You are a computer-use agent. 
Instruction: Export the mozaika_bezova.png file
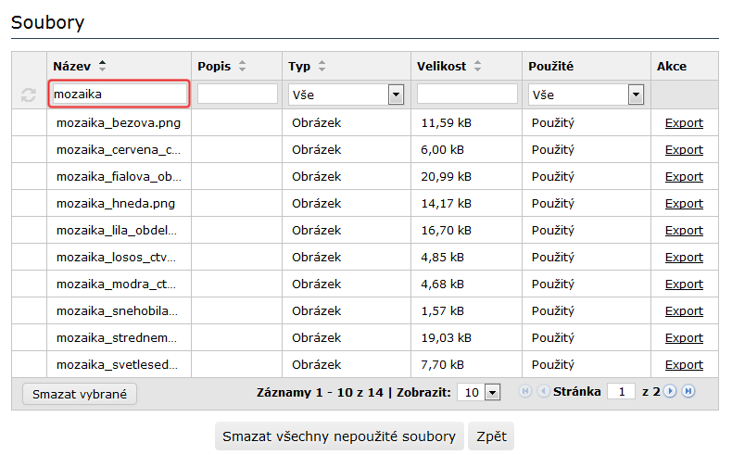click(684, 122)
